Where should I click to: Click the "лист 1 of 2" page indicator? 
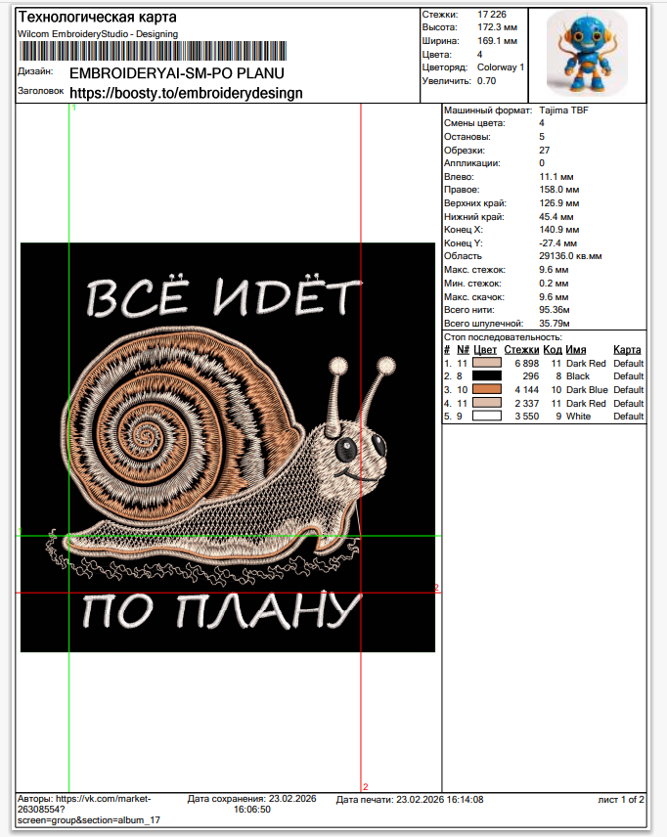[x=620, y=800]
